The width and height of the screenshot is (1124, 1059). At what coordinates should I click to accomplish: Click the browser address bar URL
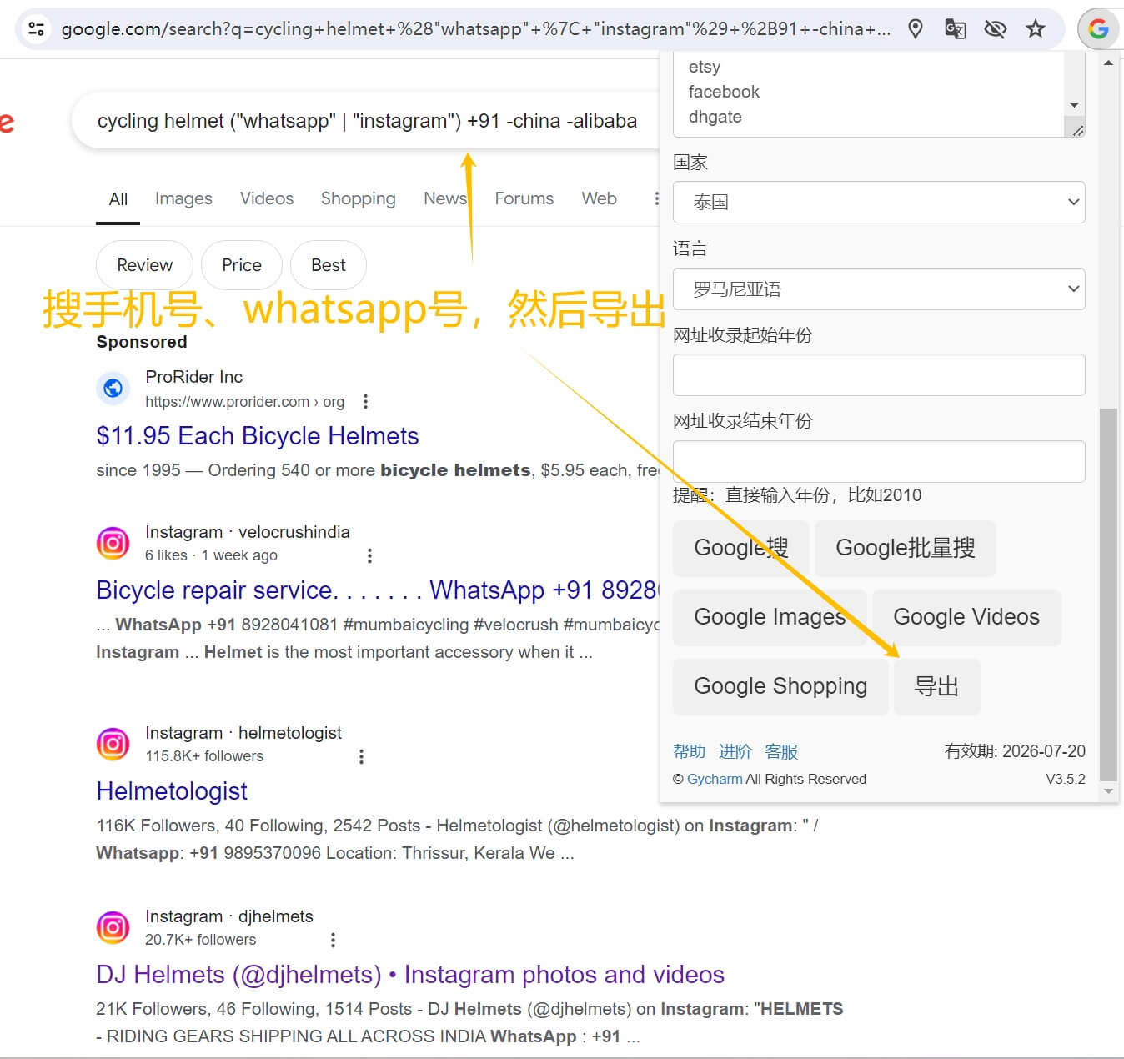click(475, 29)
